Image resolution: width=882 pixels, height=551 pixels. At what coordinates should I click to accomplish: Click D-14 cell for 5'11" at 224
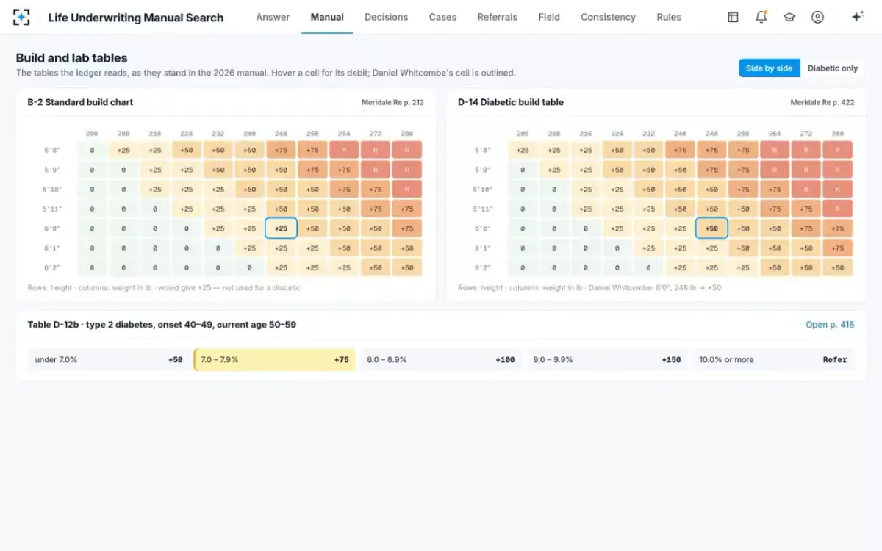(x=617, y=209)
